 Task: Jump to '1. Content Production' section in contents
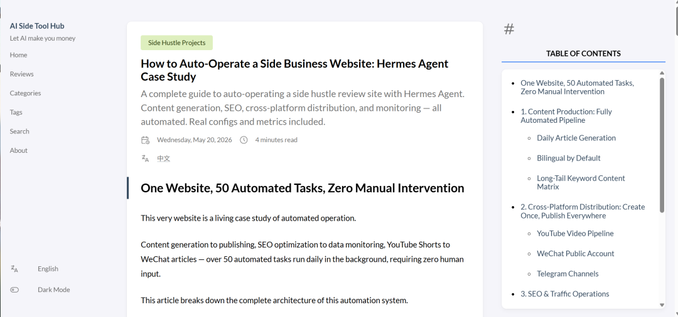[566, 116]
